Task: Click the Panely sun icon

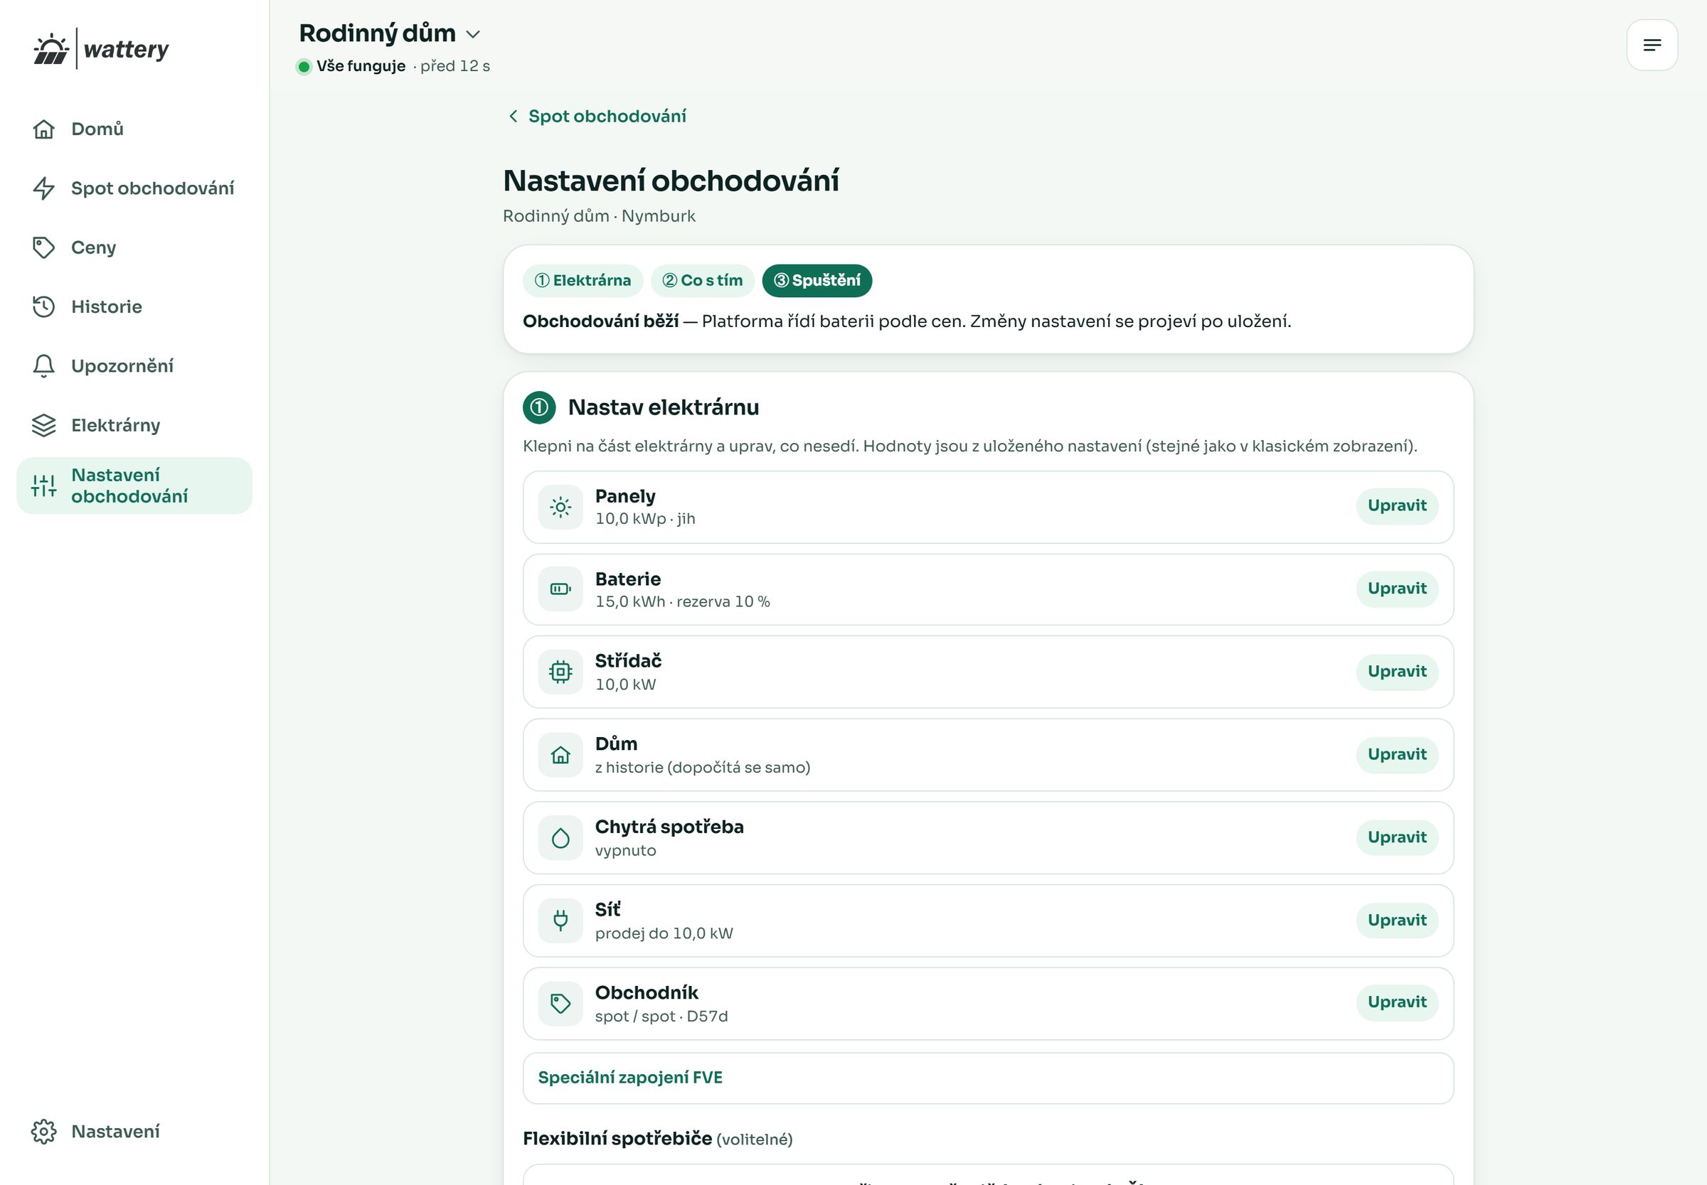Action: point(560,507)
